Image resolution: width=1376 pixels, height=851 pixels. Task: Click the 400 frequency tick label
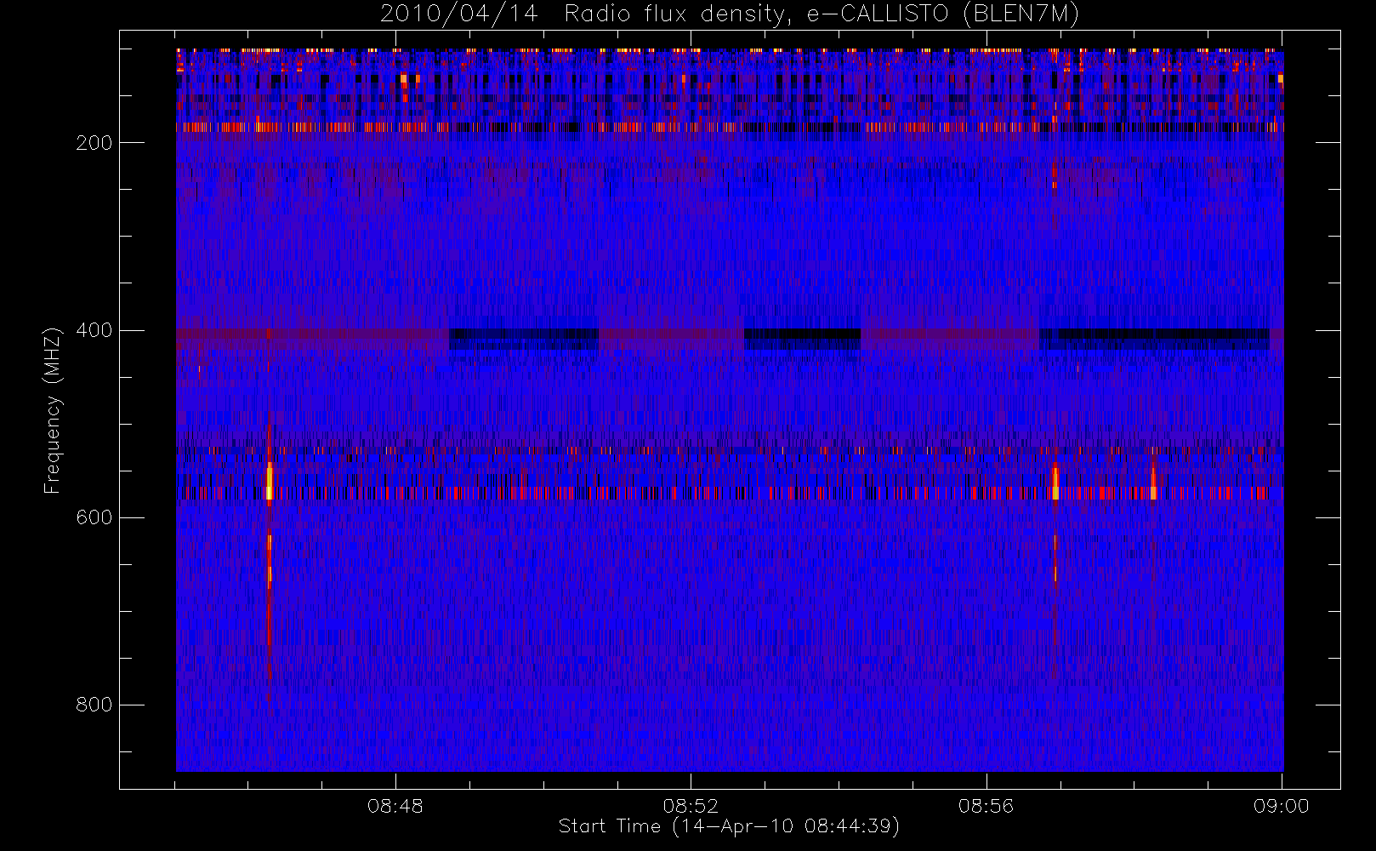pyautogui.click(x=94, y=330)
